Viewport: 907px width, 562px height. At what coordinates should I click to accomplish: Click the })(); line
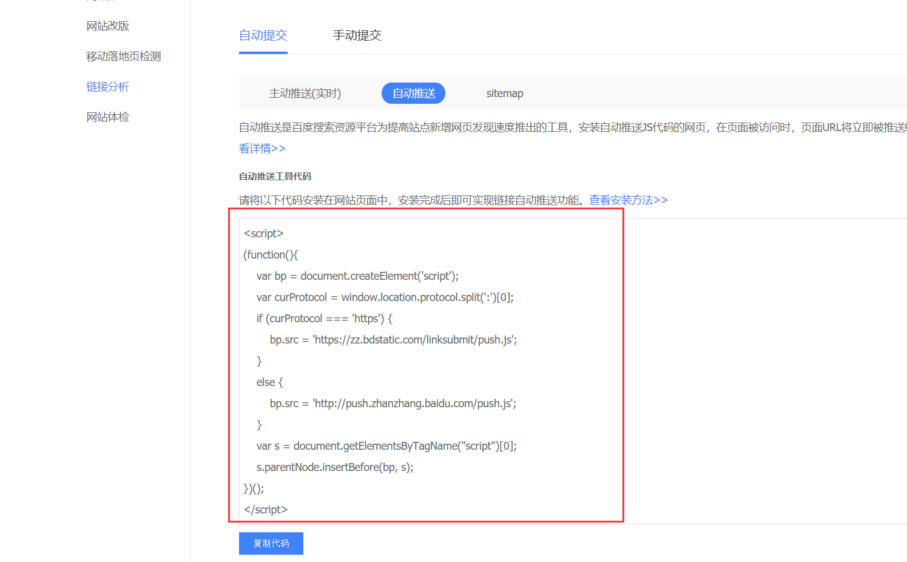pyautogui.click(x=254, y=489)
